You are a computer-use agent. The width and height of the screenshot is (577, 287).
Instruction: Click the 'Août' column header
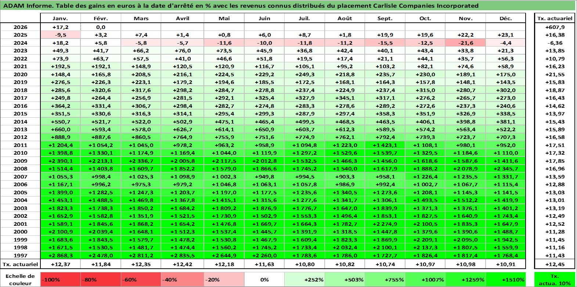click(x=345, y=18)
